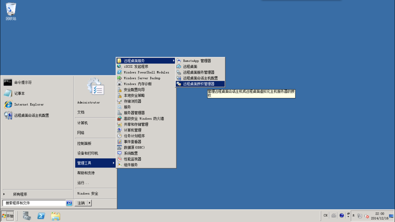Open iSCSI 发起程序
395x222 pixels.
pos(146,67)
